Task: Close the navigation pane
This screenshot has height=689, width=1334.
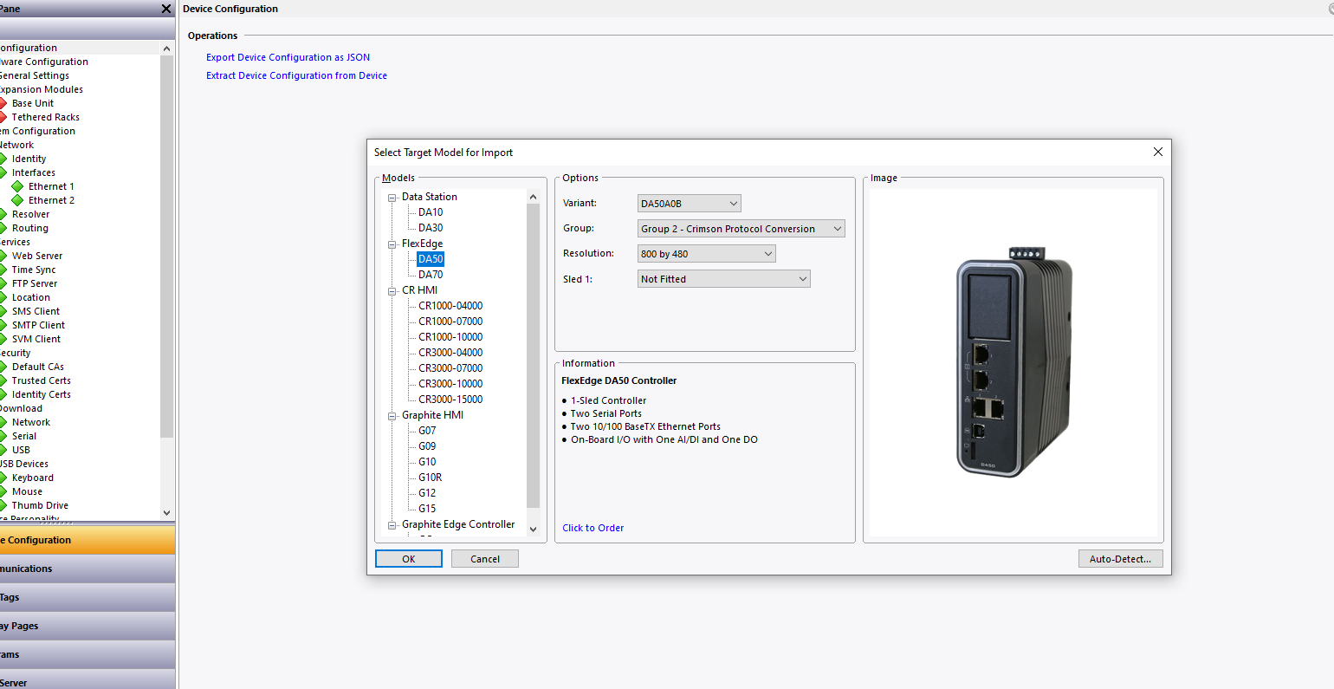Action: coord(166,9)
